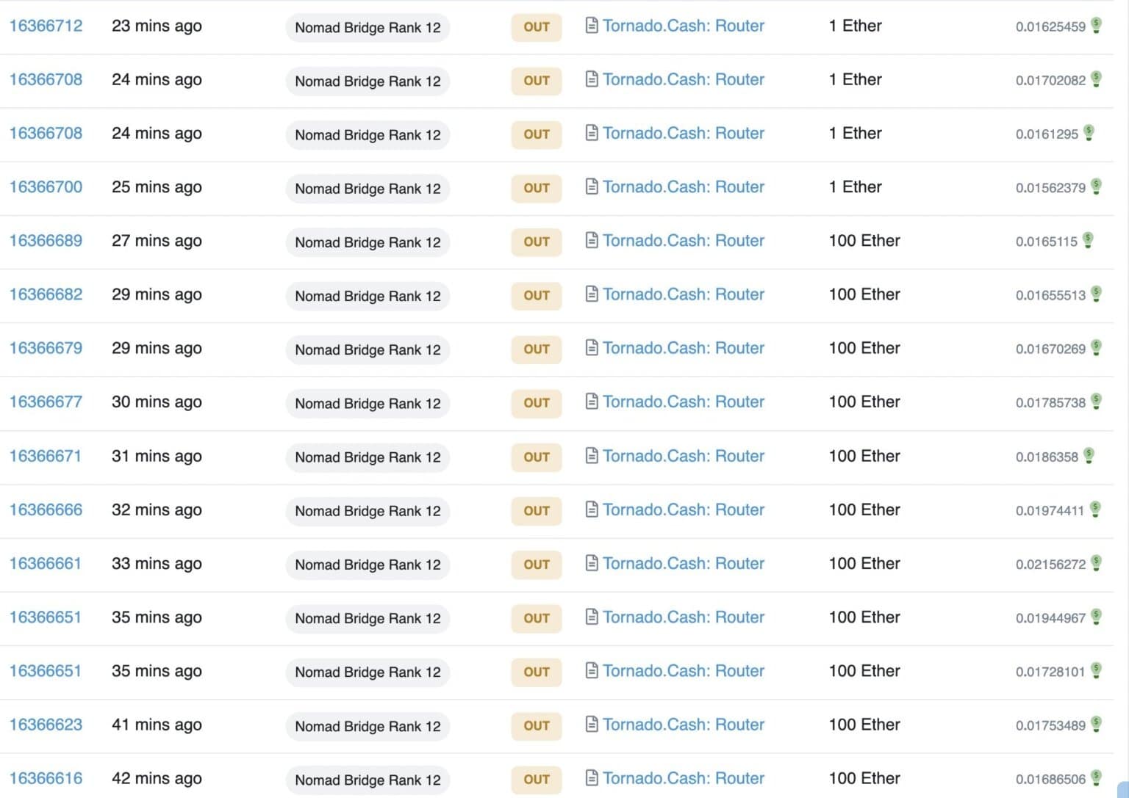
Task: Open Tornado.Cash: Router link in block 16366682 row
Action: 684,294
